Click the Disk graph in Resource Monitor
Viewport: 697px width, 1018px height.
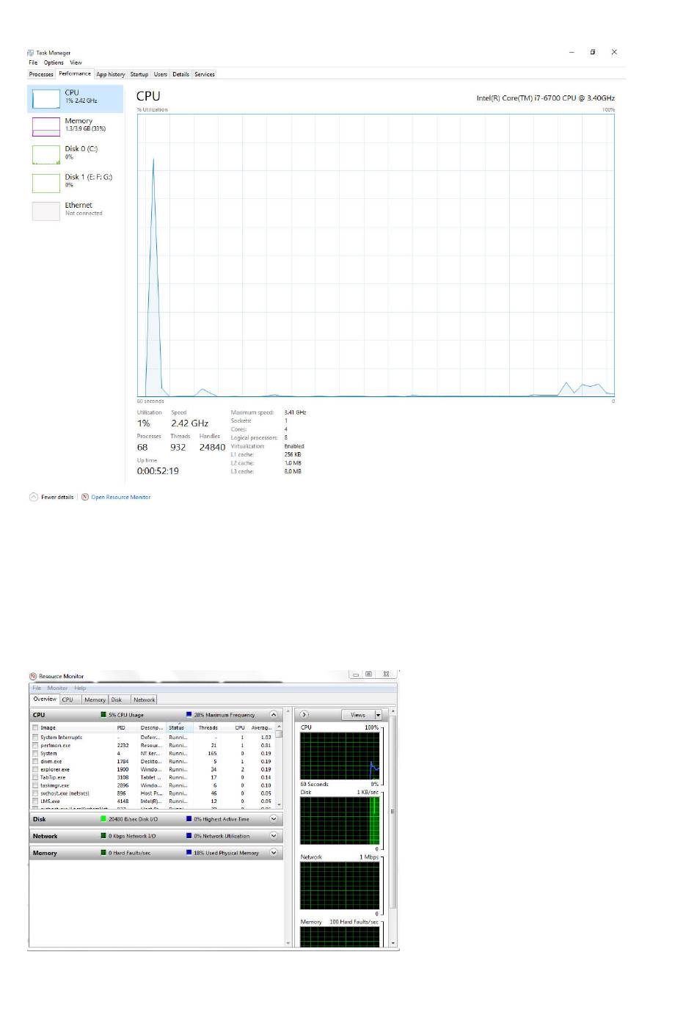coord(340,821)
